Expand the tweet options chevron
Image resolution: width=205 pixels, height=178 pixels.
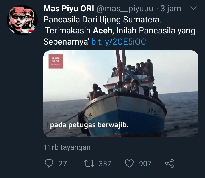point(194,8)
